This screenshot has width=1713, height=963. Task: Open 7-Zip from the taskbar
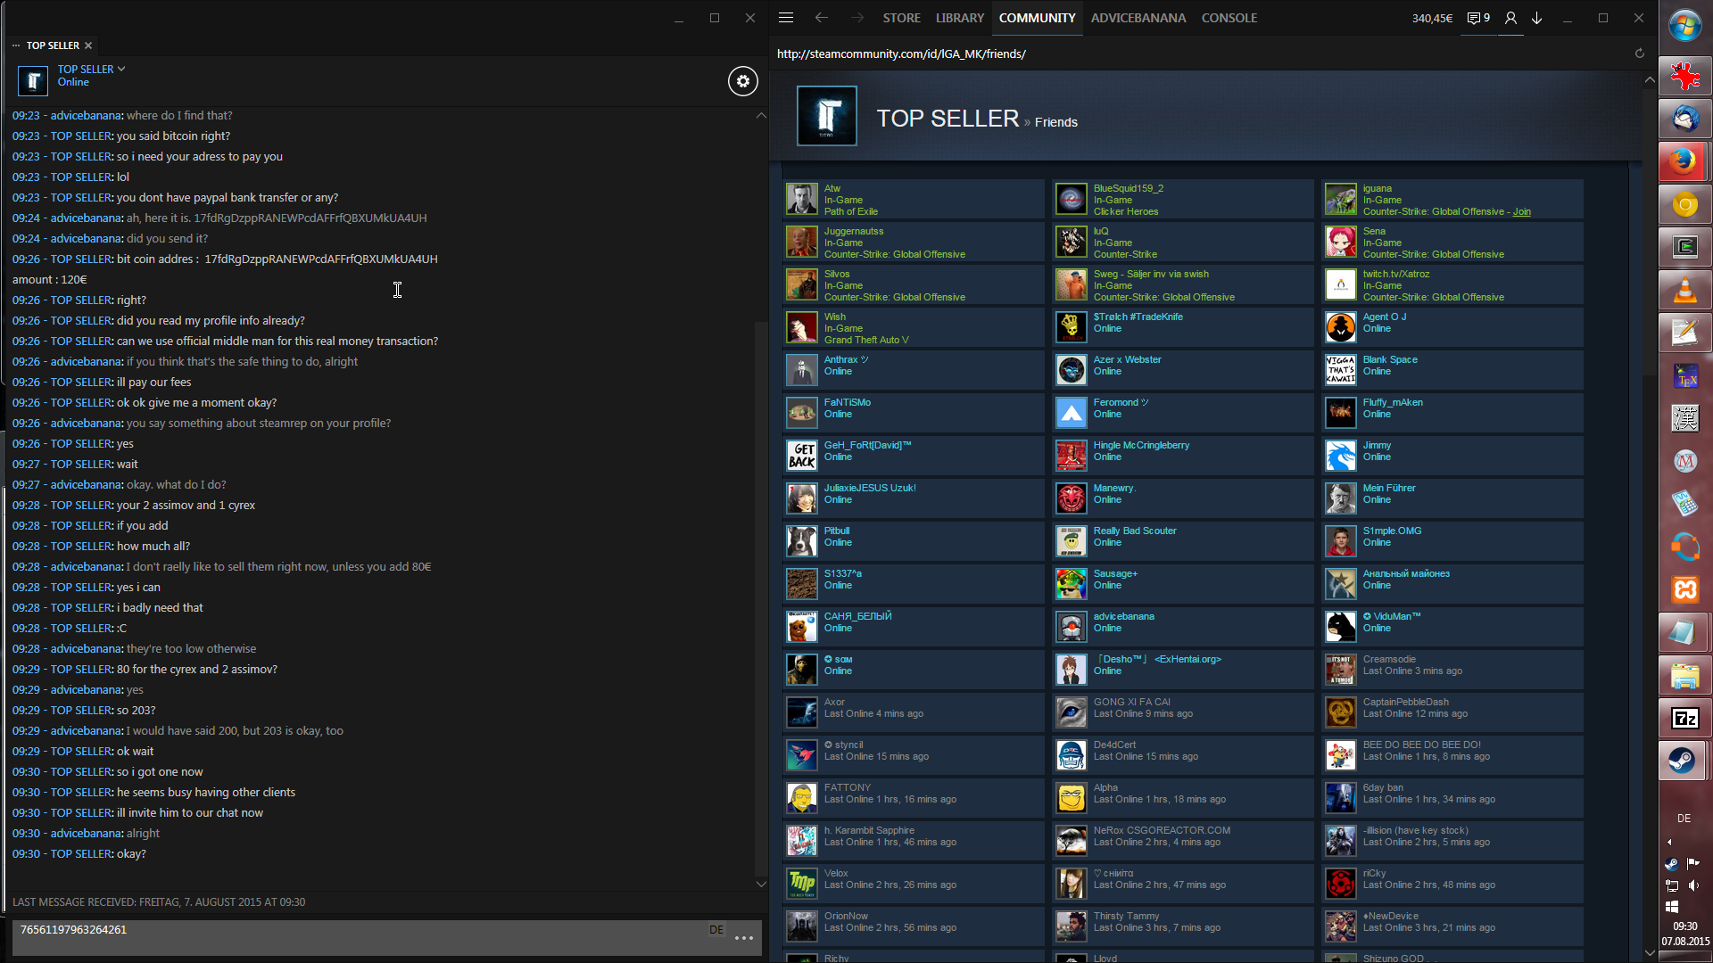(x=1684, y=718)
